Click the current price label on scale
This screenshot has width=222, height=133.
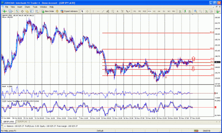(217, 62)
